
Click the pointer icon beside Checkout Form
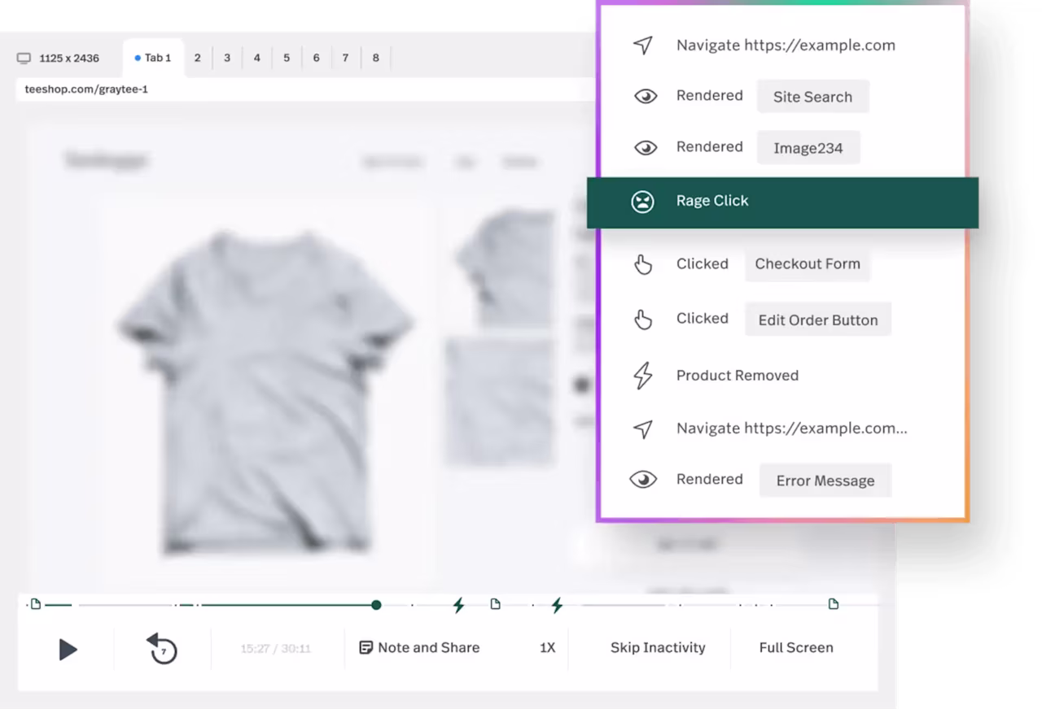pyautogui.click(x=643, y=264)
